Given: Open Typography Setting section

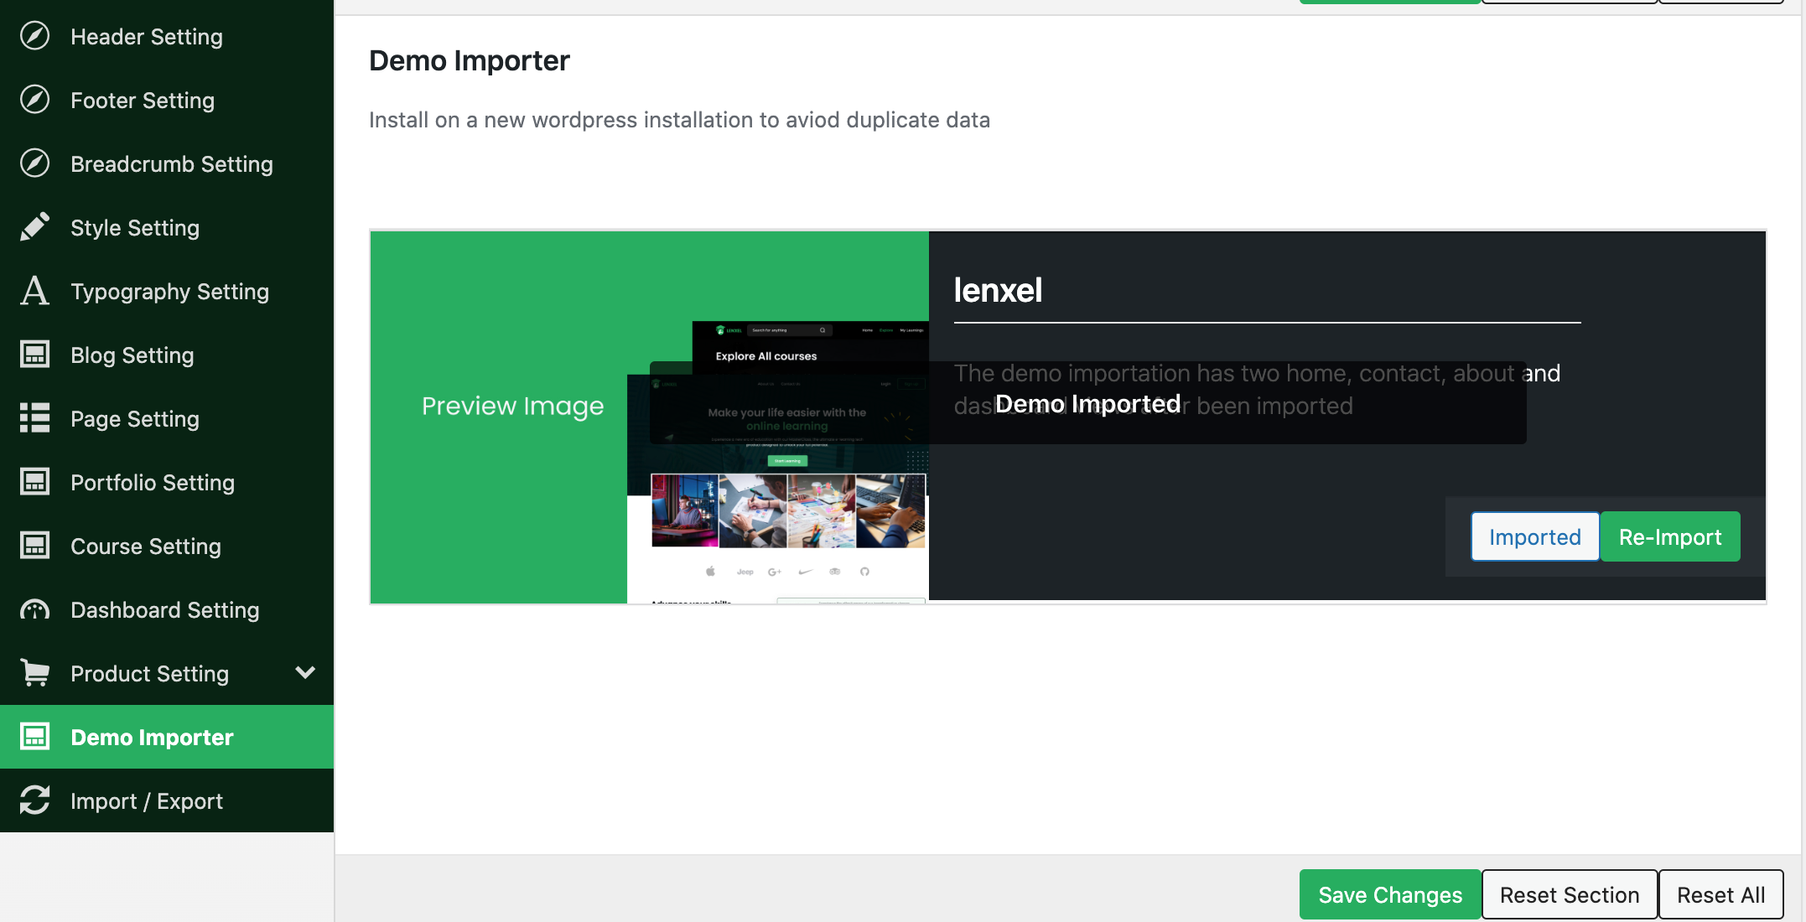Looking at the screenshot, I should coord(167,291).
